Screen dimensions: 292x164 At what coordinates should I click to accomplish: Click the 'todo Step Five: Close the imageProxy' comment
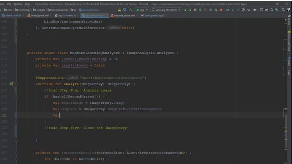(x=85, y=128)
